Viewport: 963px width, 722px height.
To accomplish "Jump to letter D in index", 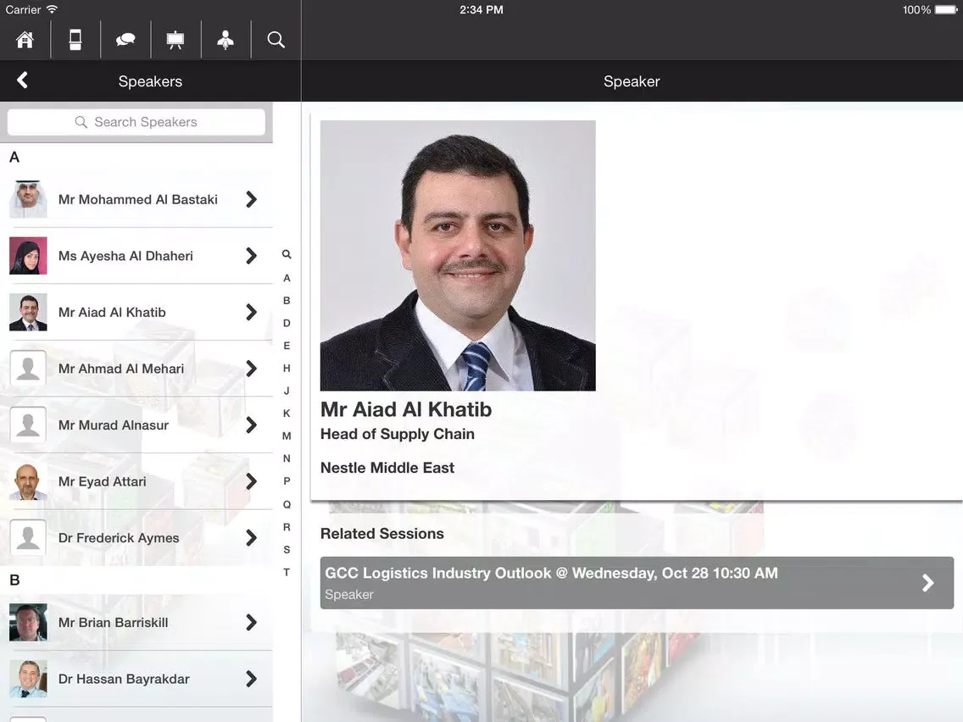I will (x=287, y=323).
